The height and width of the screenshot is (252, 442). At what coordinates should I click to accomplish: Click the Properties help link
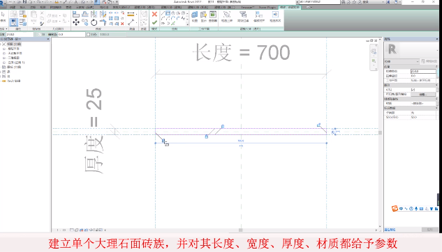point(390,230)
